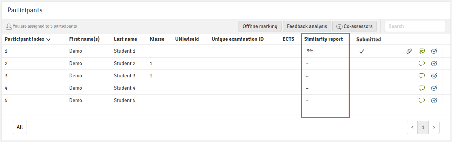The image size is (452, 142).
Task: Click the Similarity report column header
Action: (x=323, y=39)
